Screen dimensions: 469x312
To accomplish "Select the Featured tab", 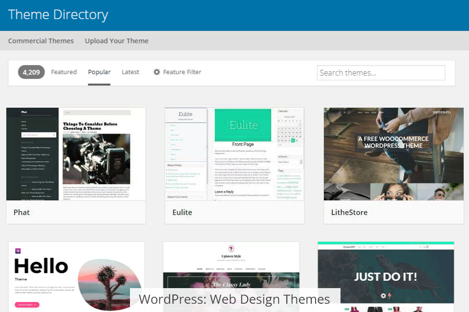I will click(64, 72).
